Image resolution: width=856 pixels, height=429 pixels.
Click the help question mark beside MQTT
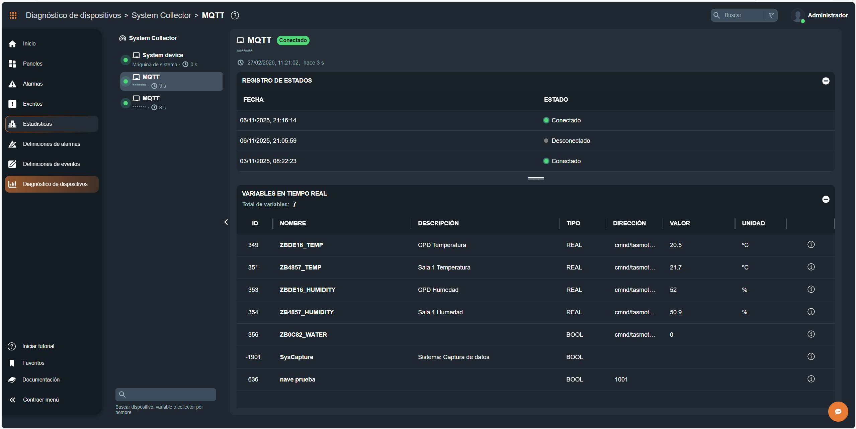point(235,15)
